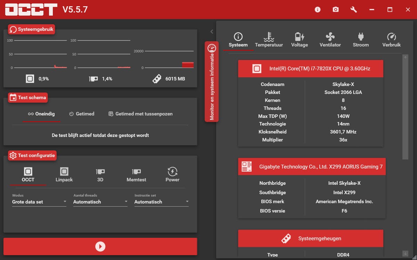
Task: Switch to the Getimed test schema tab
Action: (82, 114)
